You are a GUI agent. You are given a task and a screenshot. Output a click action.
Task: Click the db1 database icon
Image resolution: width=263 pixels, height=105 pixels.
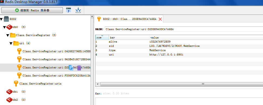point(9,92)
